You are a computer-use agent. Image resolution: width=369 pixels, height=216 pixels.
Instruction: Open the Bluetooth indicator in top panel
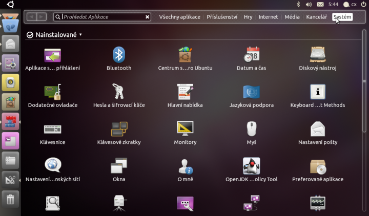tap(298, 4)
